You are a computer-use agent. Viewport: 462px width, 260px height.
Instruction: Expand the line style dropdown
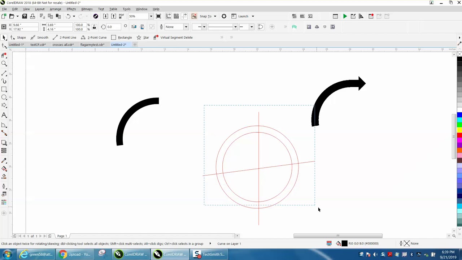click(235, 27)
